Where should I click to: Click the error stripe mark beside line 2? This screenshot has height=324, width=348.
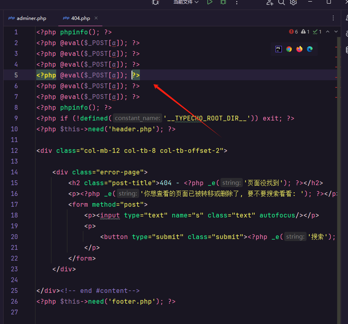click(336, 47)
